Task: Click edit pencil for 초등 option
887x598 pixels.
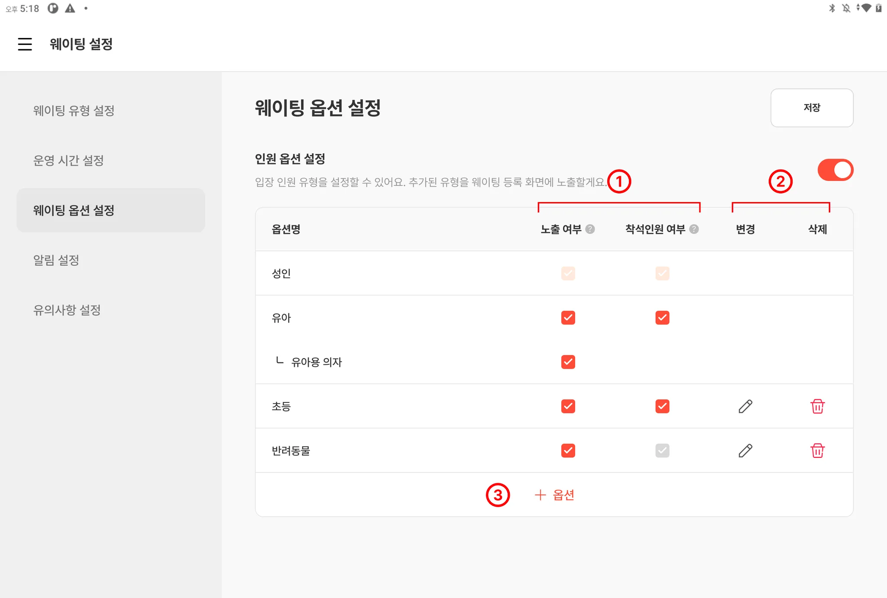Action: 745,406
